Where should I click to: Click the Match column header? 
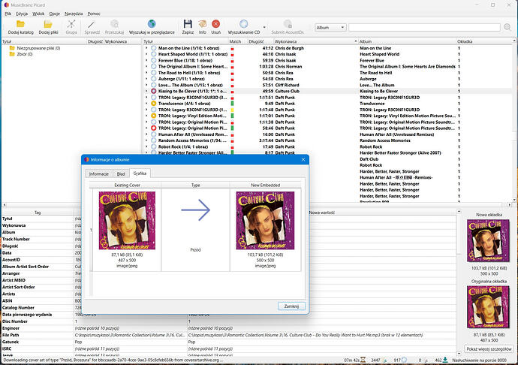click(x=238, y=41)
